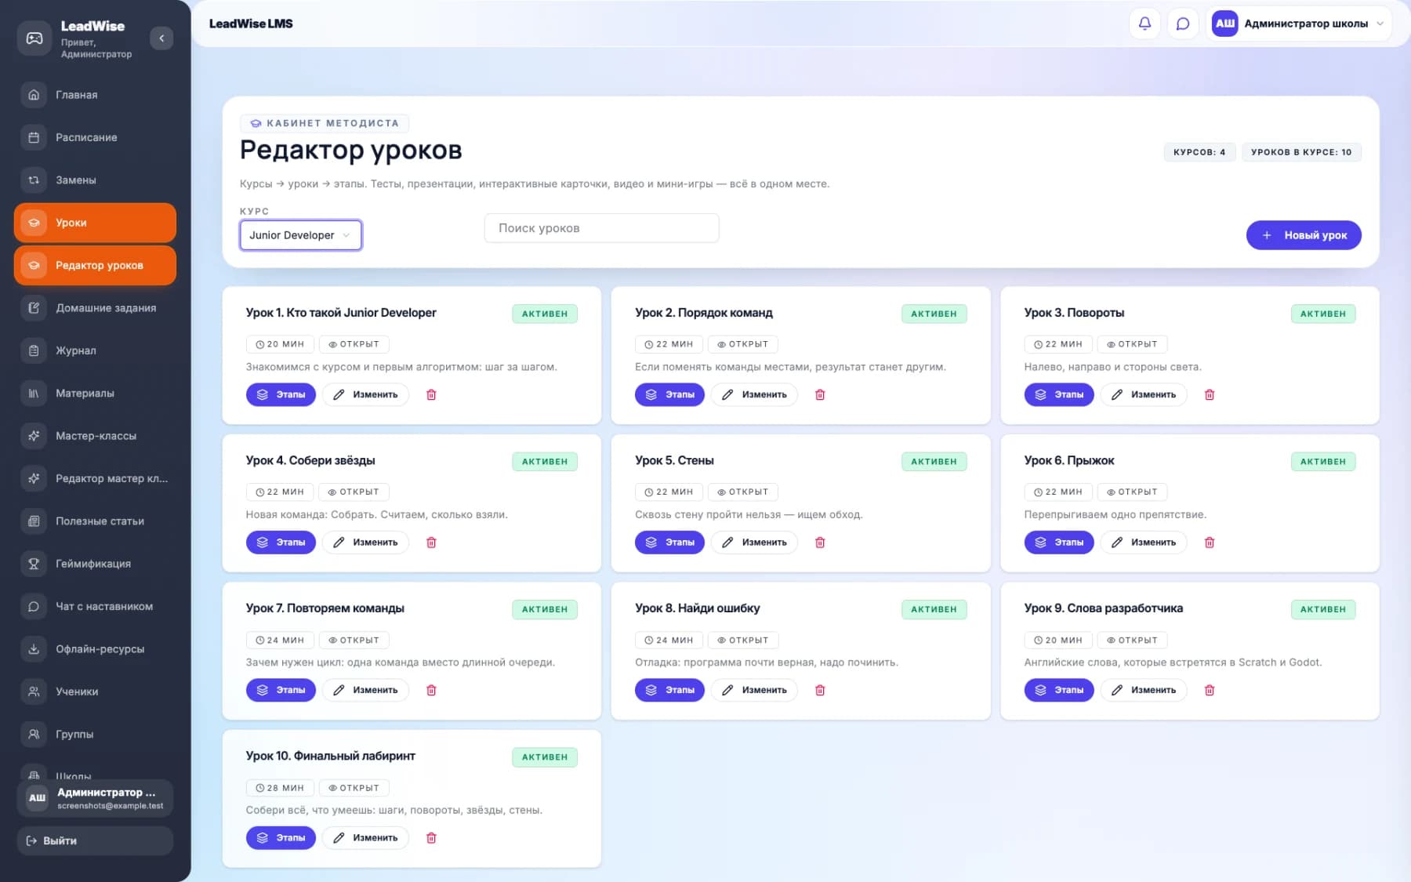Expand the Администратор школы user menu

coord(1300,24)
